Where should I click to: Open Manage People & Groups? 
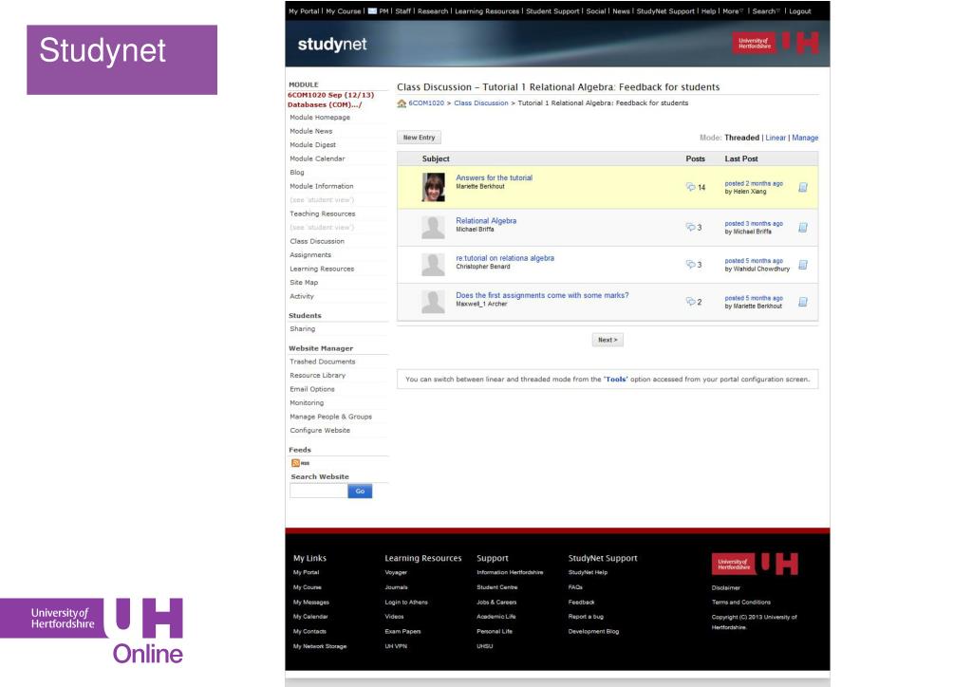[331, 417]
